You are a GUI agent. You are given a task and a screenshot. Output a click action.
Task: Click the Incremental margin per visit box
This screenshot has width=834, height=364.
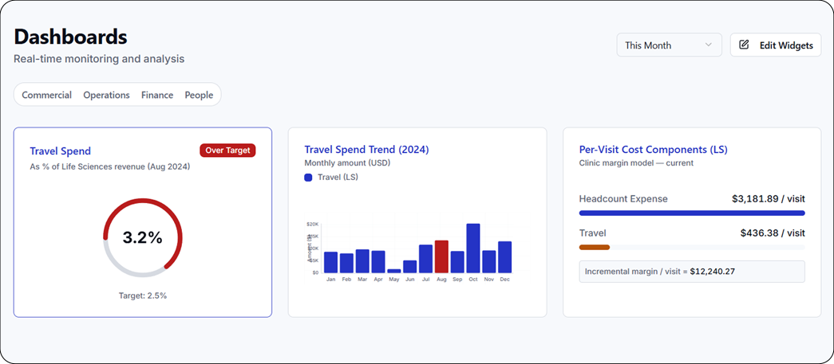(x=692, y=272)
